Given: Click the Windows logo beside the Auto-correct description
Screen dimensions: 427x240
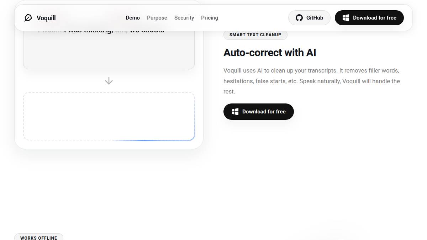Looking at the screenshot, I should pos(235,112).
